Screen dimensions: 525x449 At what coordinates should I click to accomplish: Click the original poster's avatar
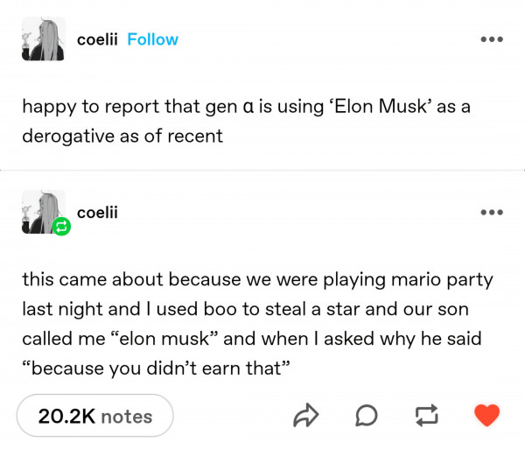pos(43,39)
